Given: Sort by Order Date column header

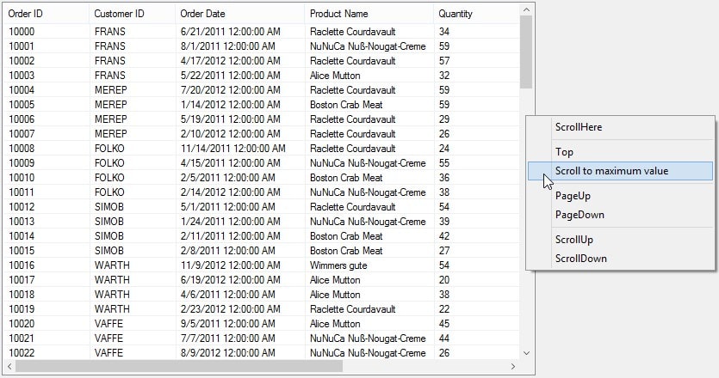Looking at the screenshot, I should coord(240,14).
